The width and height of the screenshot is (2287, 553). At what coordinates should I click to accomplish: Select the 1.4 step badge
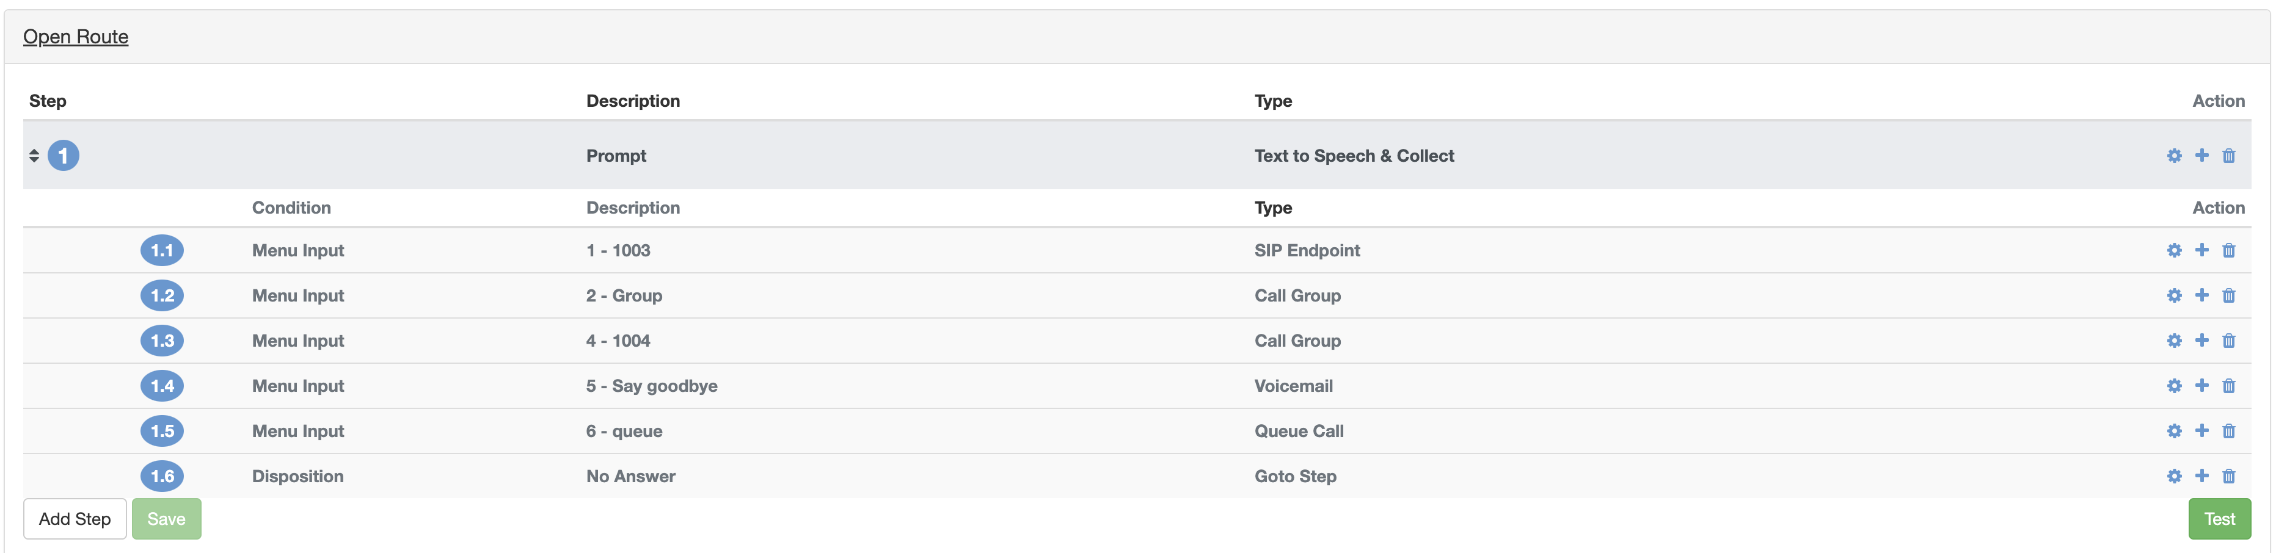162,386
